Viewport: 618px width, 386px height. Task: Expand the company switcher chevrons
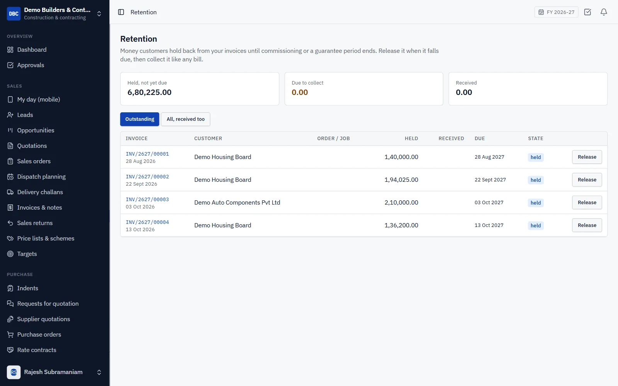[99, 14]
